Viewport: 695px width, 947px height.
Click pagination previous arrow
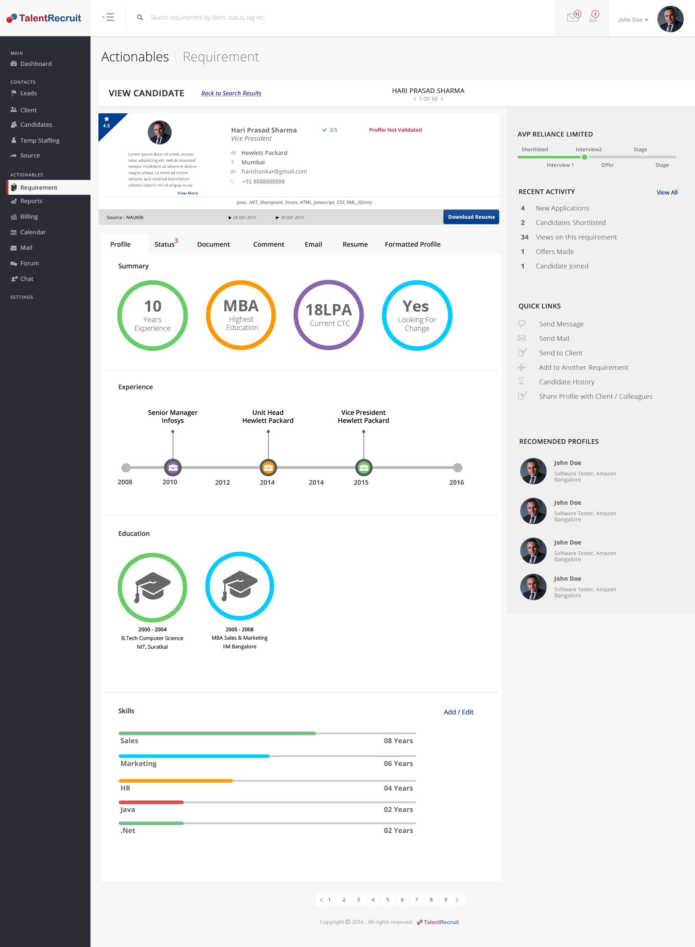pos(321,900)
